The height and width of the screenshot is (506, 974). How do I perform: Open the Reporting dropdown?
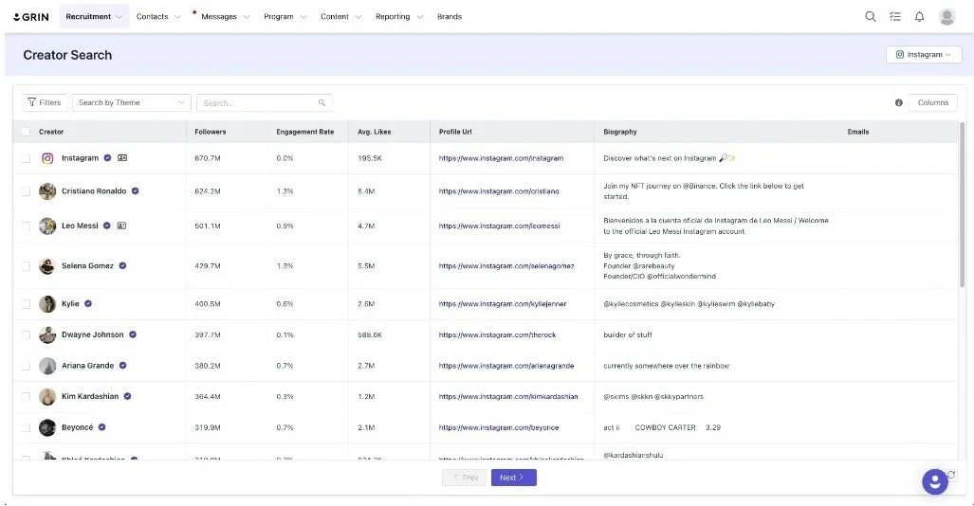click(398, 17)
